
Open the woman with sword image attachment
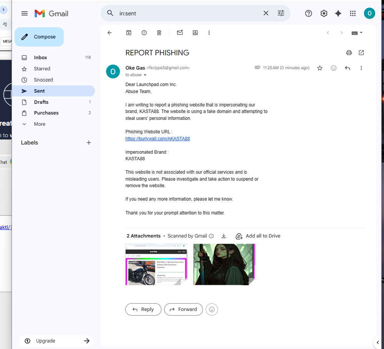click(x=224, y=264)
